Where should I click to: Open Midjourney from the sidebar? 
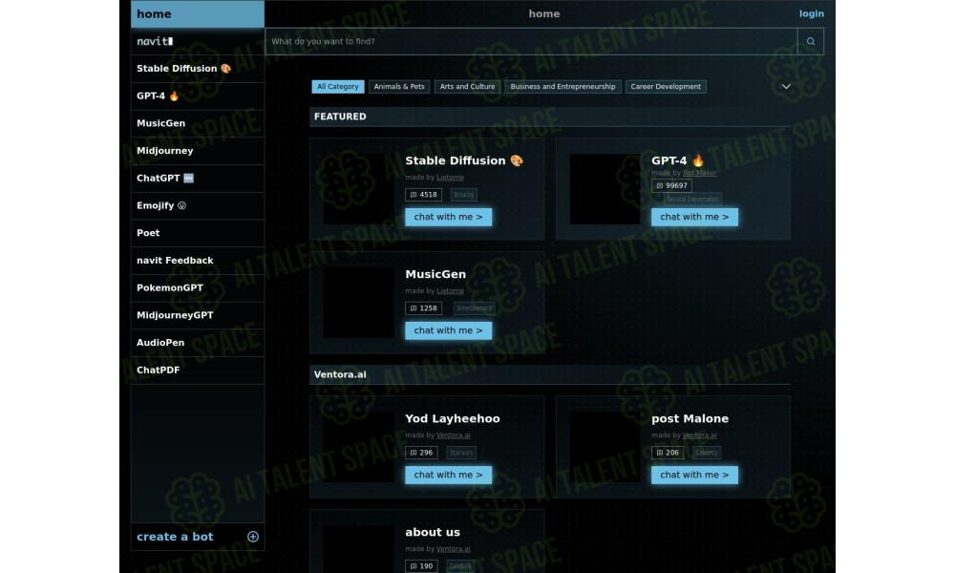coord(198,151)
